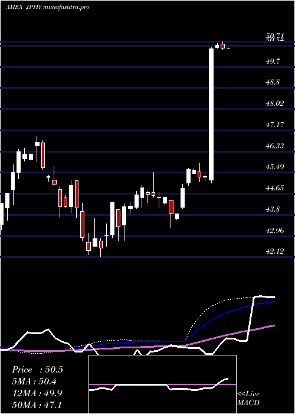Click the top 50.71 price axis label
The width and height of the screenshot is (295, 414).
275,36
